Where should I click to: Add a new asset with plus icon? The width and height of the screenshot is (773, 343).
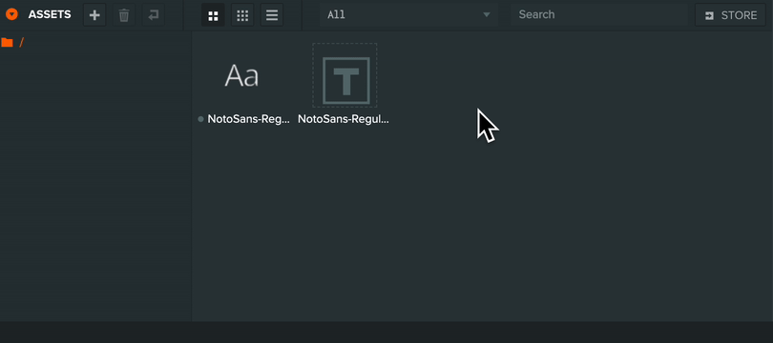click(94, 15)
